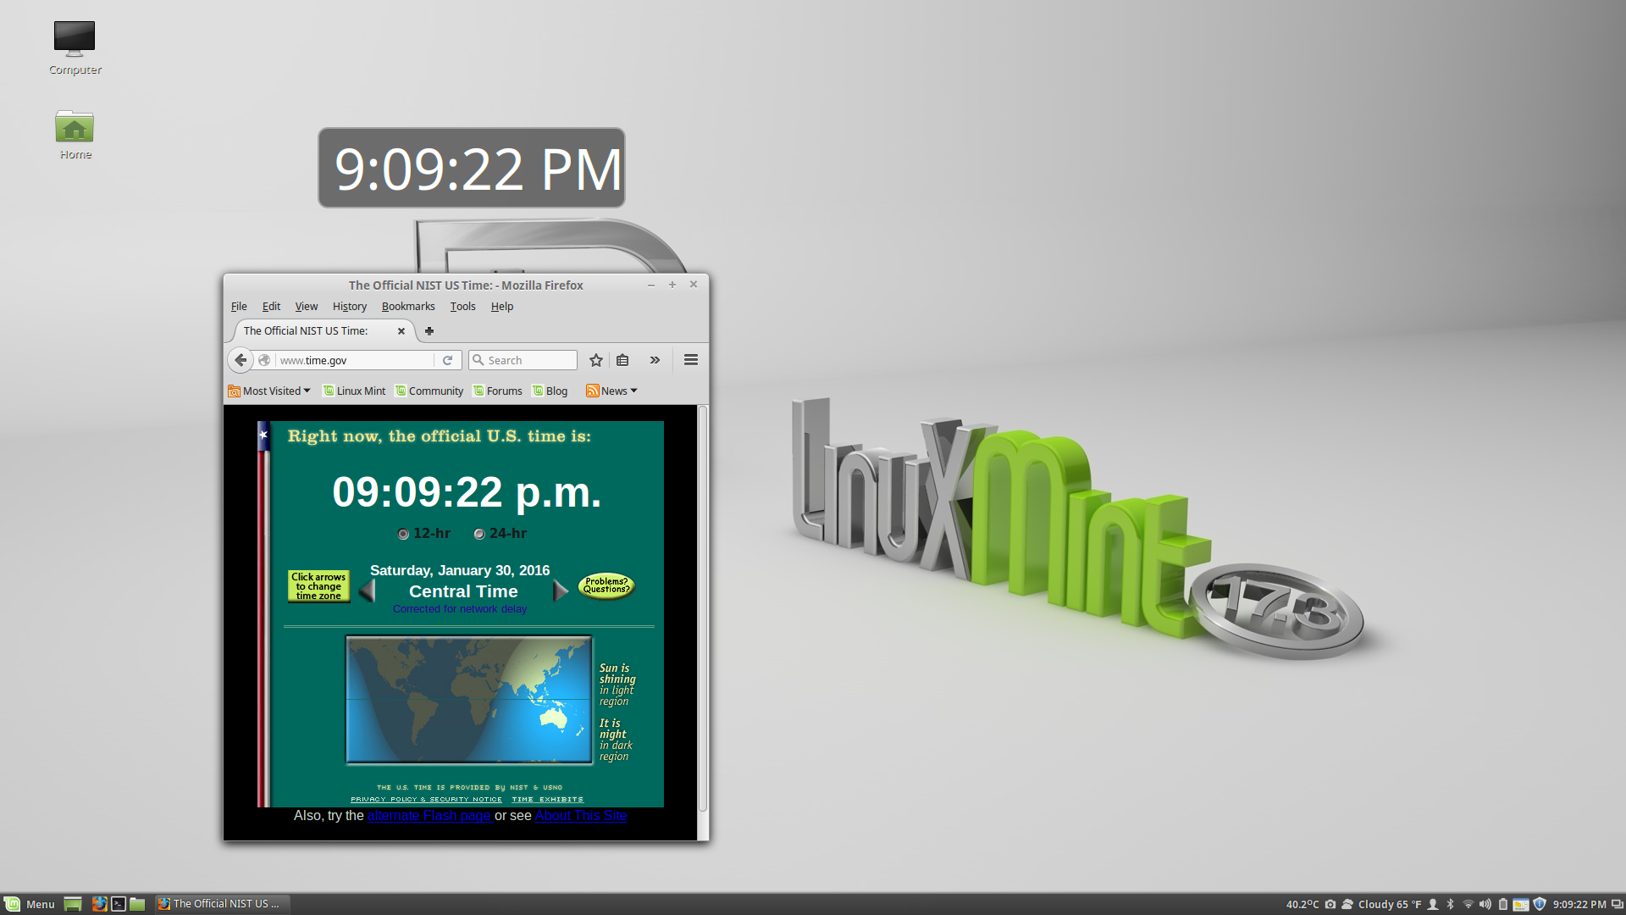This screenshot has width=1626, height=915.
Task: Open Bluetooth tray icon
Action: point(1450,904)
